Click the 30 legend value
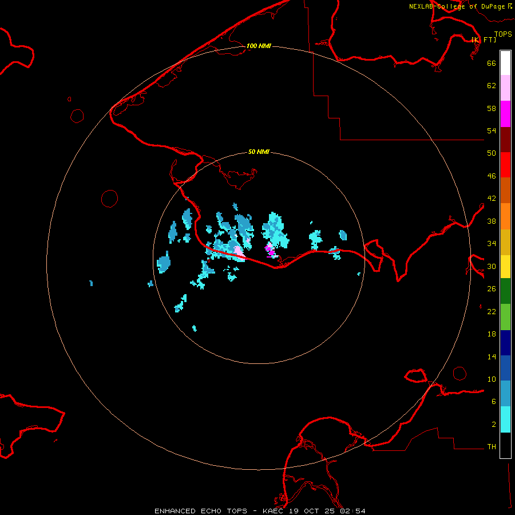515x515 pixels. point(492,266)
